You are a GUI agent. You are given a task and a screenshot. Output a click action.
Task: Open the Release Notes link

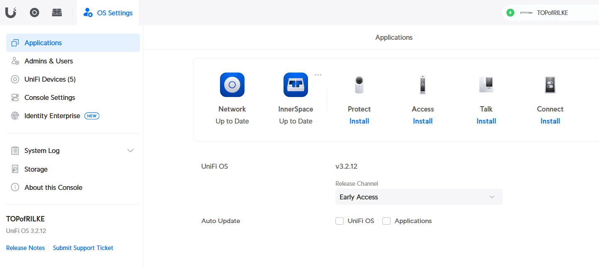tap(25, 248)
